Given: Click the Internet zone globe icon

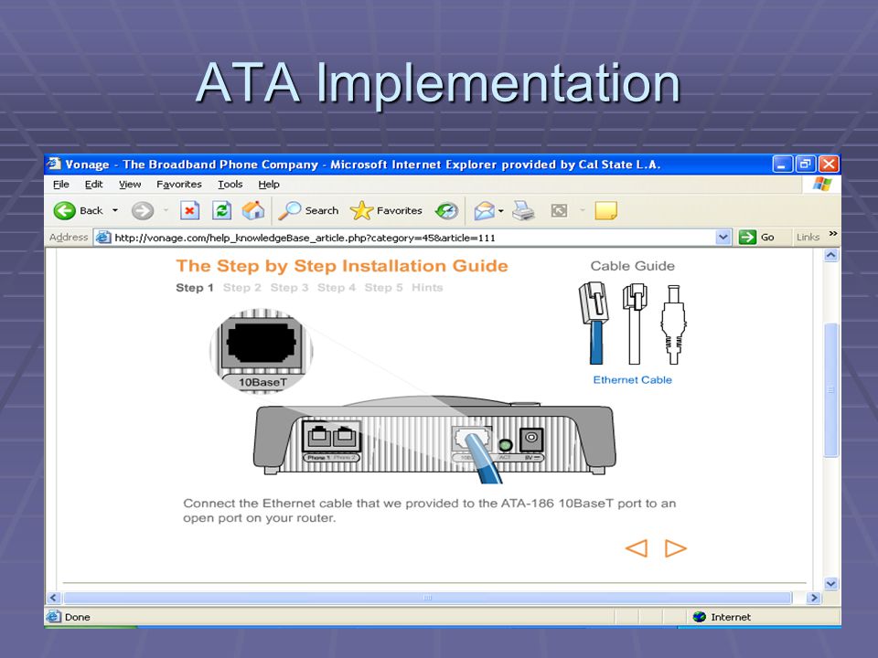Looking at the screenshot, I should [x=700, y=617].
